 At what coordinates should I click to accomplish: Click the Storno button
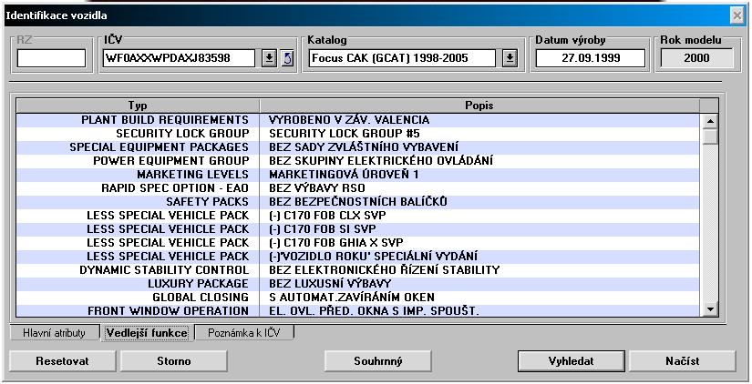[x=173, y=361]
